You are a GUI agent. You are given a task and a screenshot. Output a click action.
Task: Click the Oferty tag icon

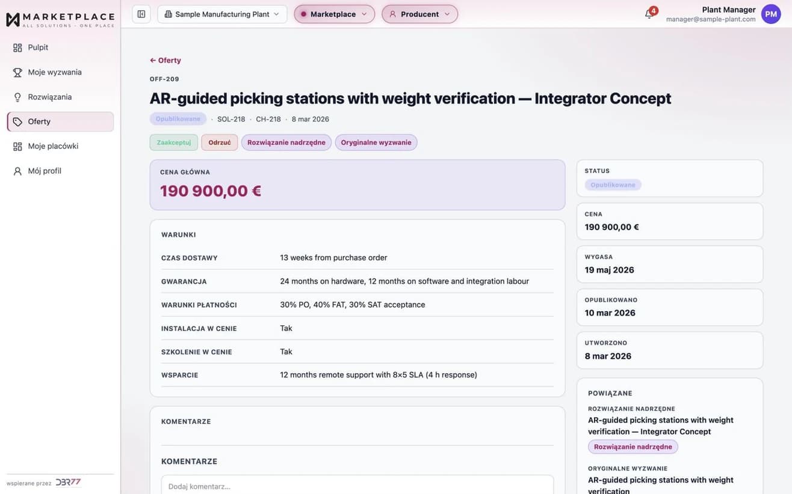click(17, 121)
